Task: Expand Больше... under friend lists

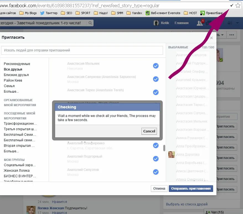Action: (x=11, y=92)
